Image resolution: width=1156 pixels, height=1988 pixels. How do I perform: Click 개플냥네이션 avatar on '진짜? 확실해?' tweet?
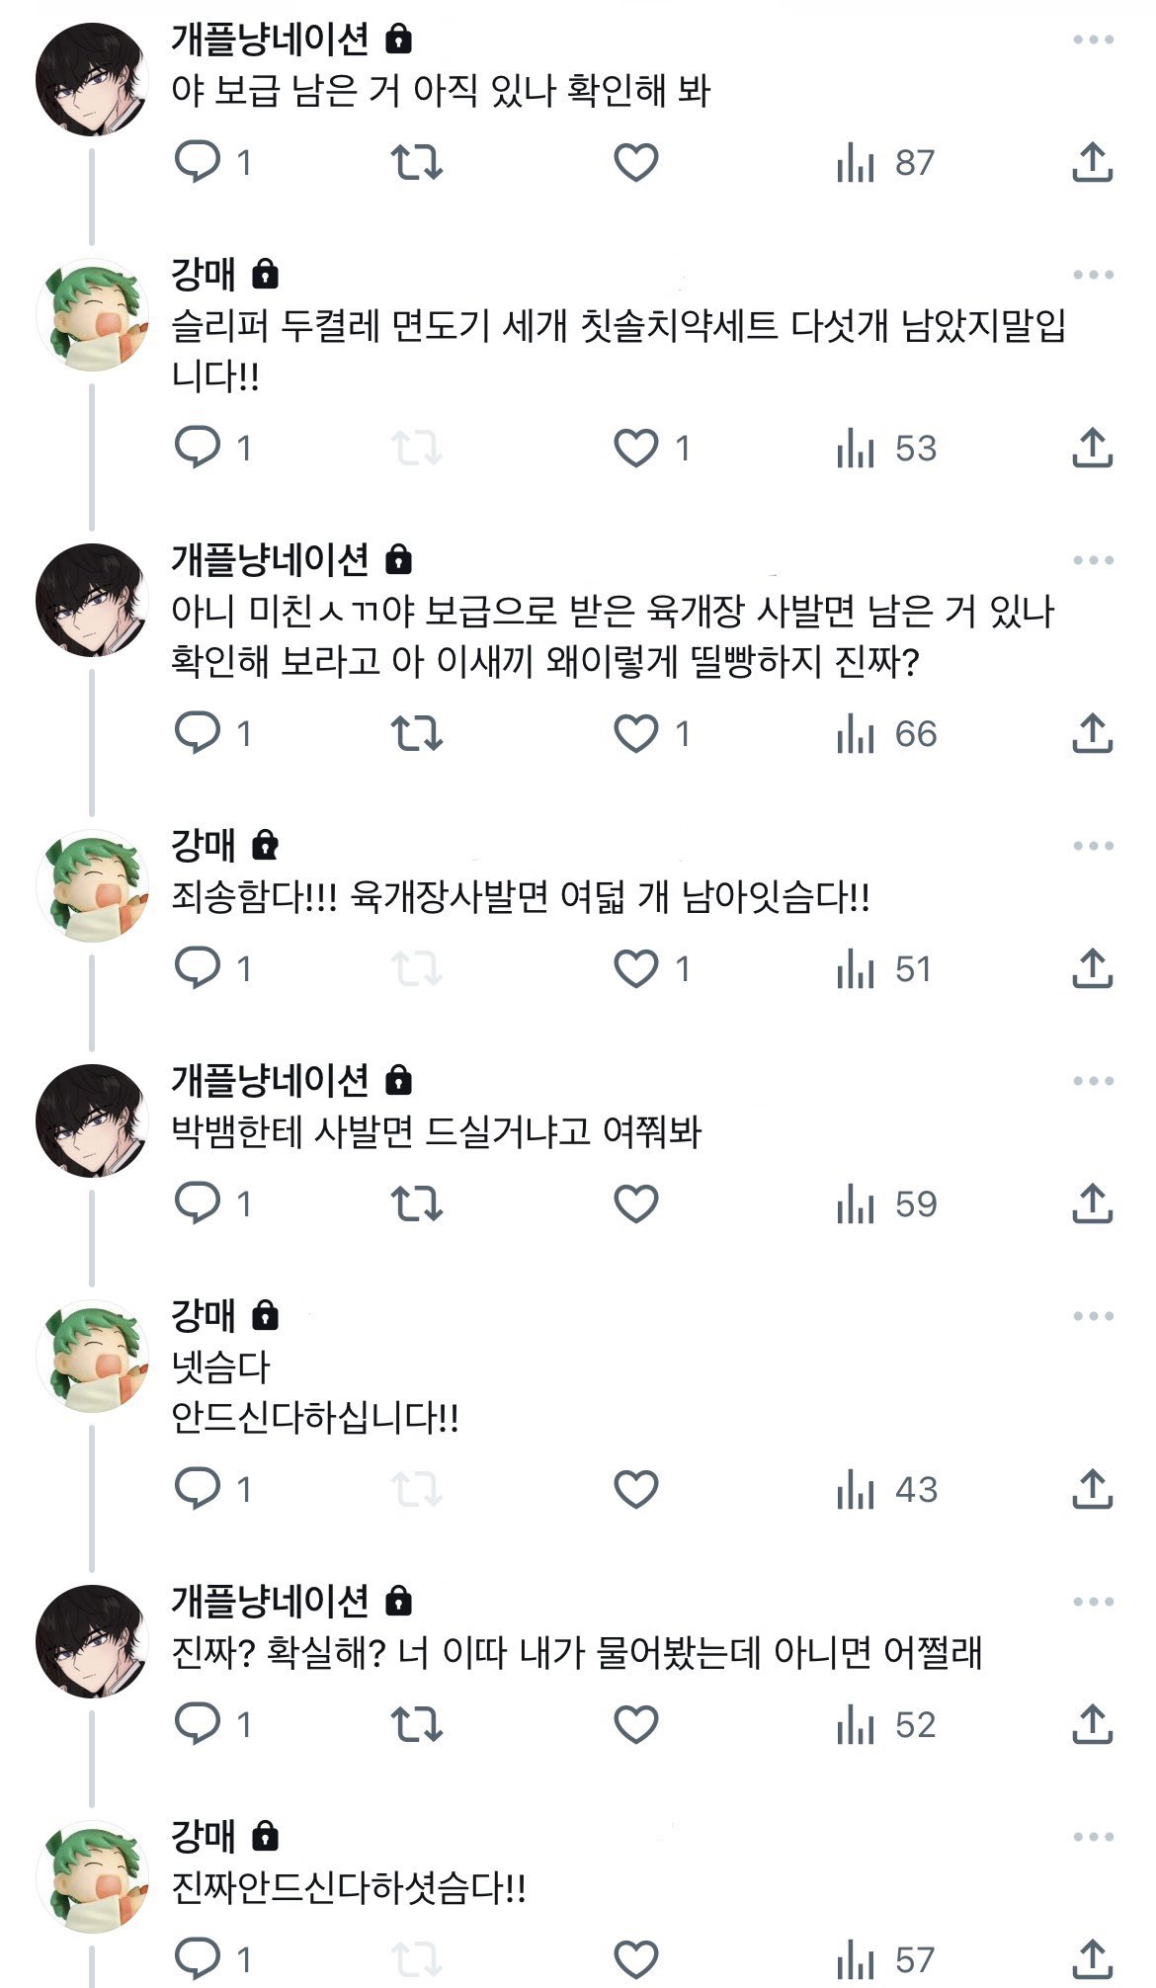[92, 1641]
